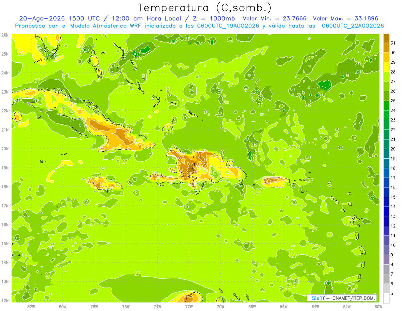Click the 62W longitude axis label
The image size is (402, 311).
click(347, 306)
